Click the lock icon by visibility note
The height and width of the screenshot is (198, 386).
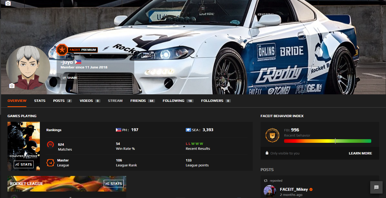click(267, 153)
